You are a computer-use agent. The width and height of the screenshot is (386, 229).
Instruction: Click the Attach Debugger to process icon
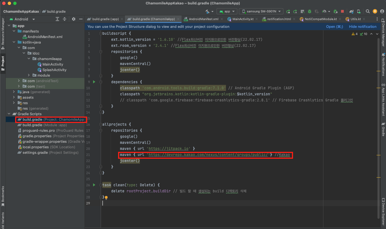tap(336, 11)
